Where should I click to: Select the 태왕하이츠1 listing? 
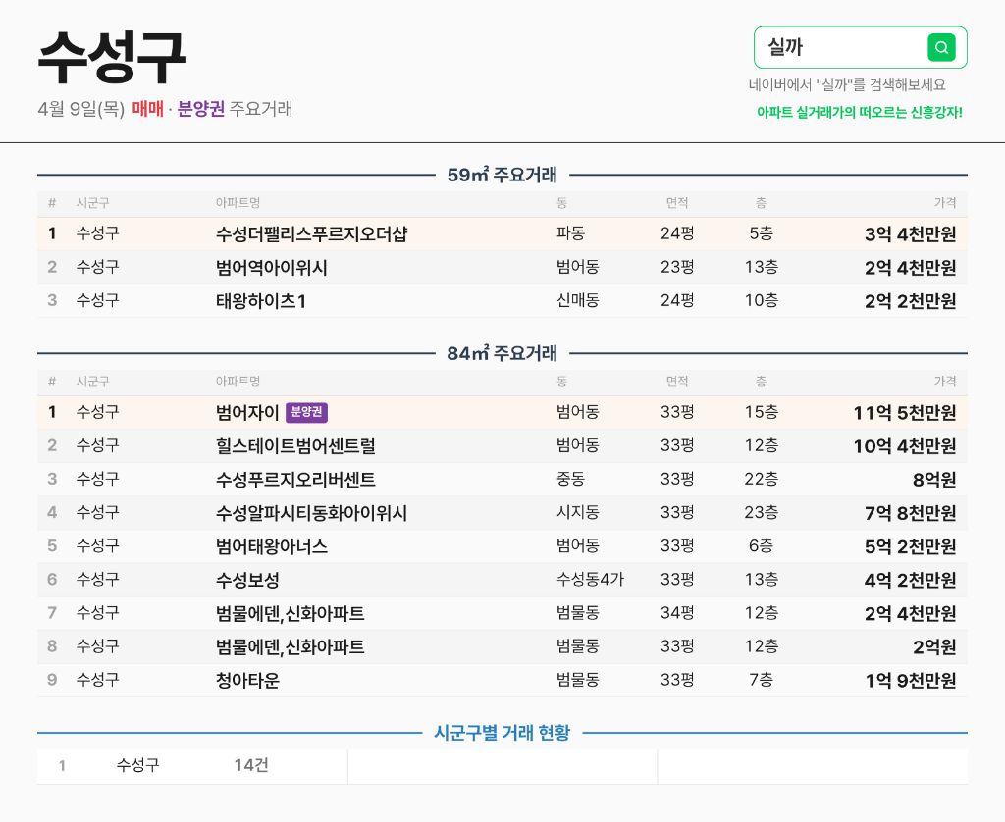pos(502,300)
